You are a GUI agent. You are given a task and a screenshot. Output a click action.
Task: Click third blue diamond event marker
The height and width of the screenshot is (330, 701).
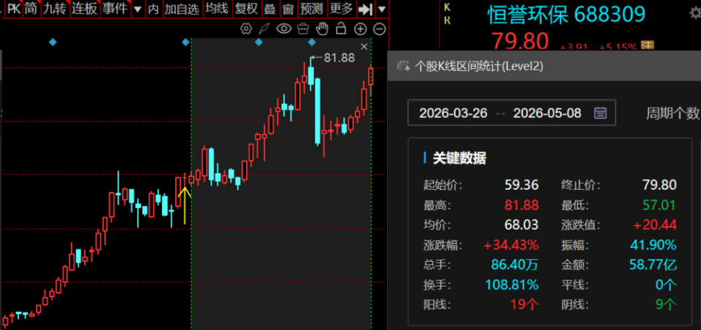[258, 42]
